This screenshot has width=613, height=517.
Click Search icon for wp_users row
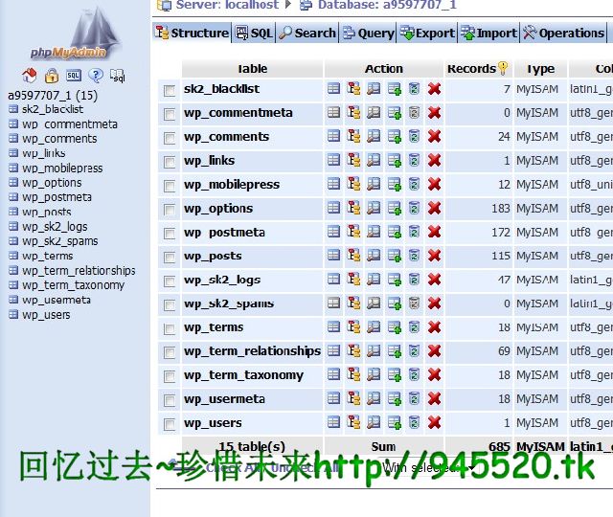point(374,423)
